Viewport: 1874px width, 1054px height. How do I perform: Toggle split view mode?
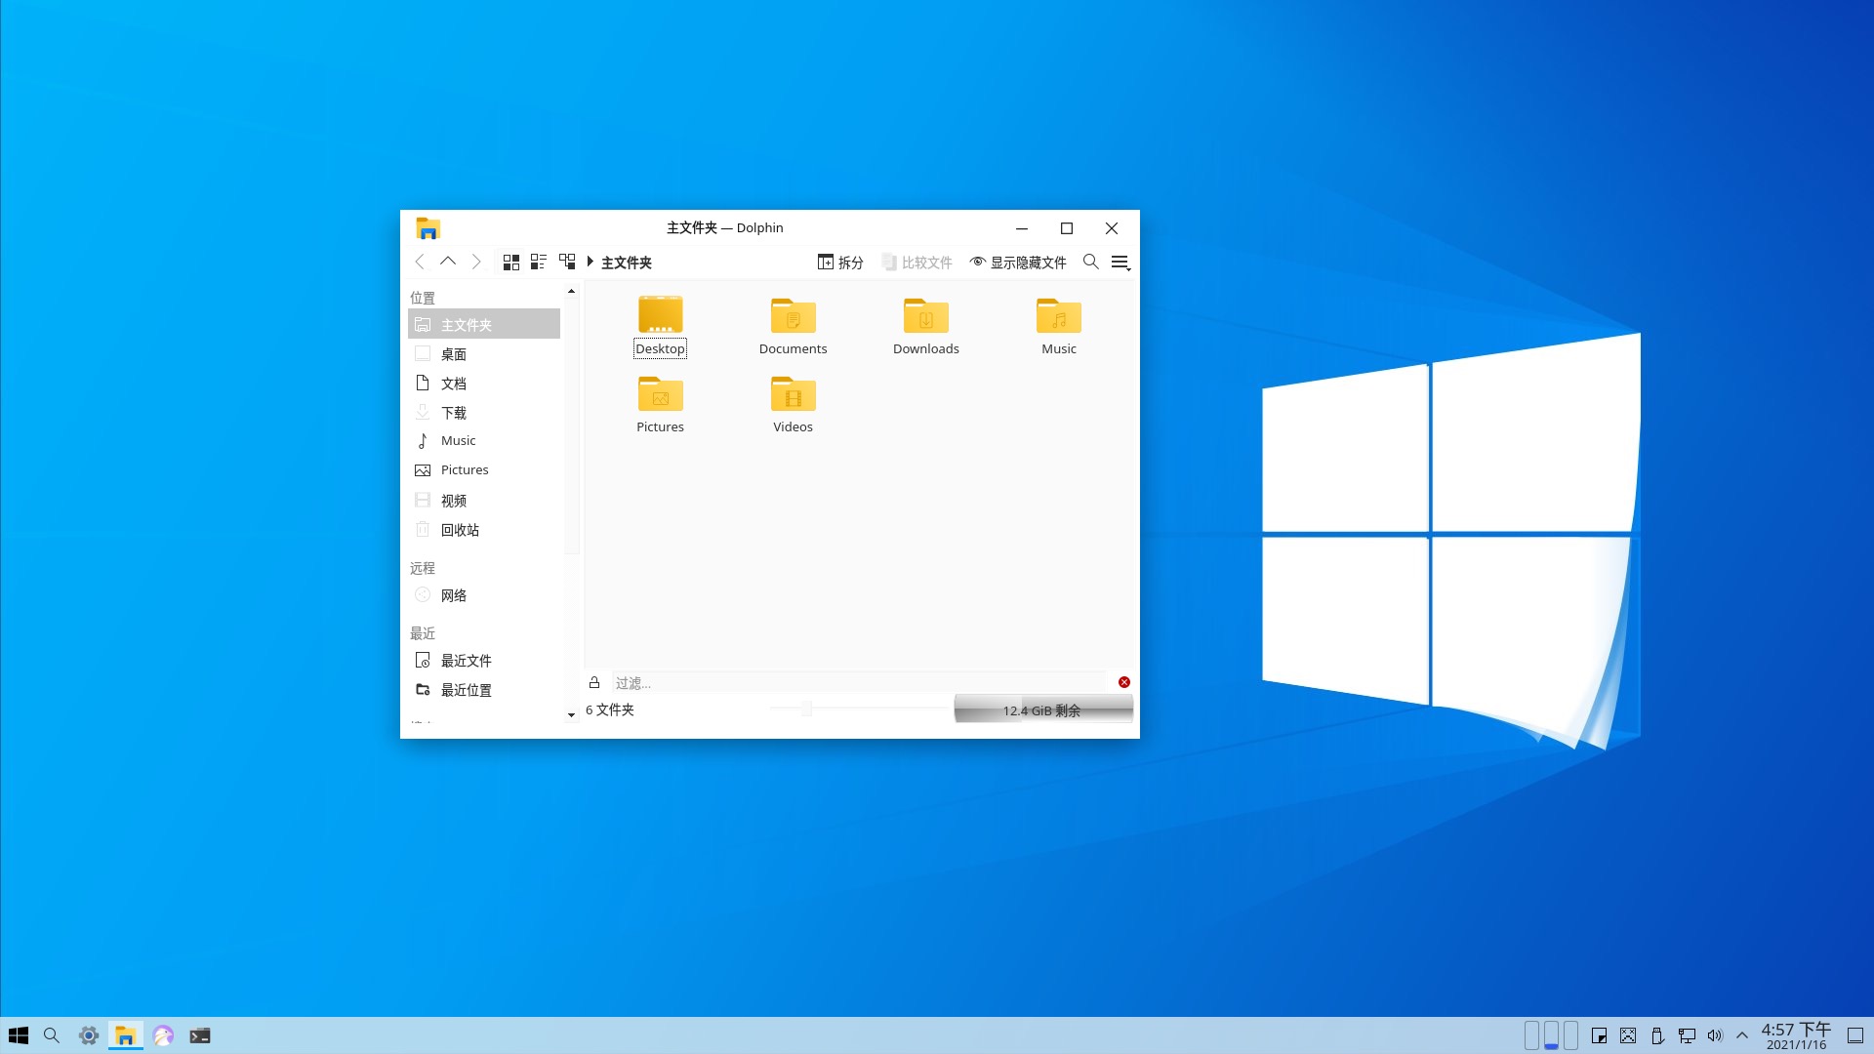tap(840, 262)
